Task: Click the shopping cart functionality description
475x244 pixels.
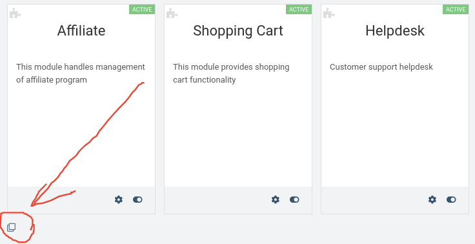Action: pyautogui.click(x=231, y=74)
